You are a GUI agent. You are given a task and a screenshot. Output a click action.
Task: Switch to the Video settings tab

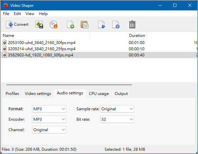coord(38,94)
